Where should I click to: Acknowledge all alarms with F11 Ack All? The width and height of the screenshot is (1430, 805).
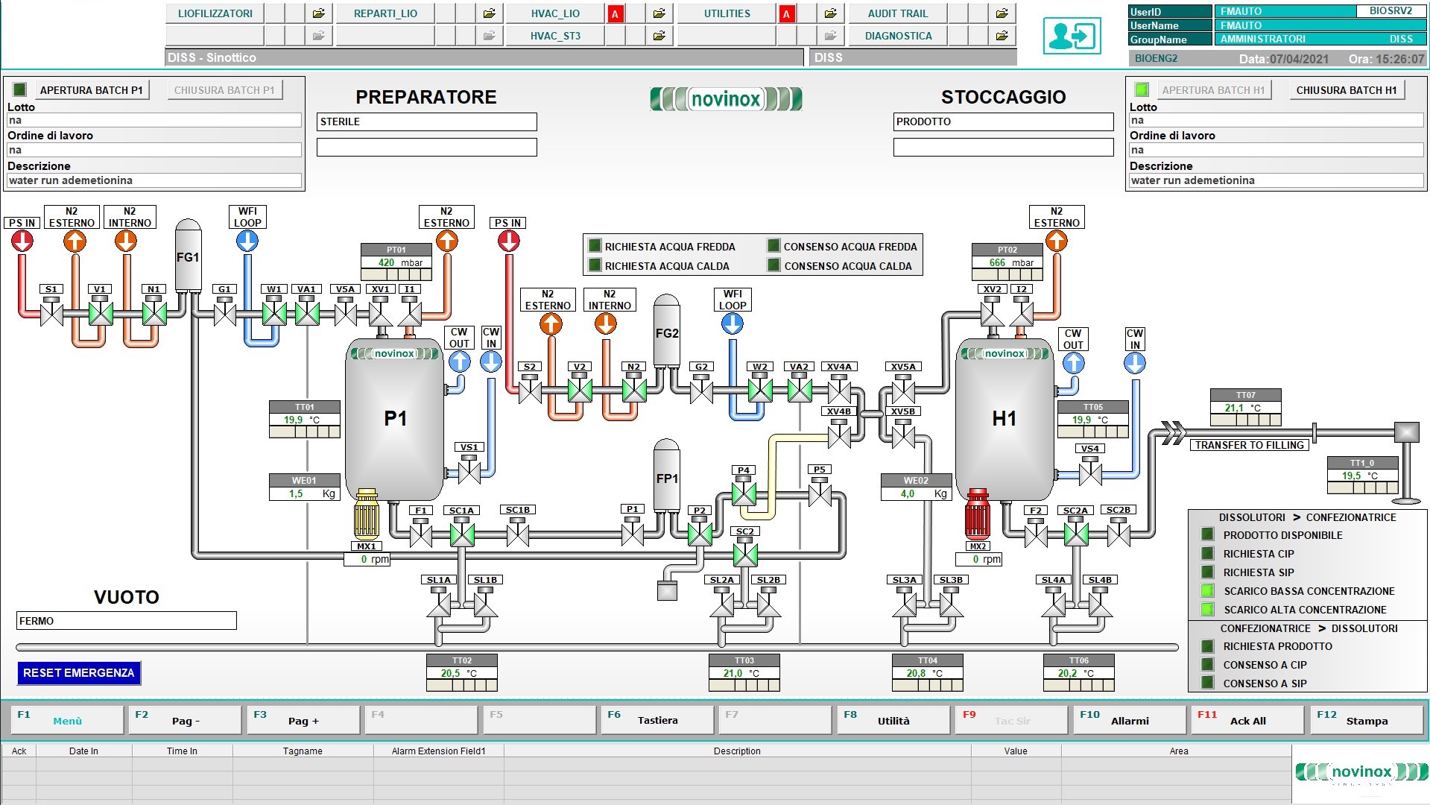click(x=1247, y=720)
